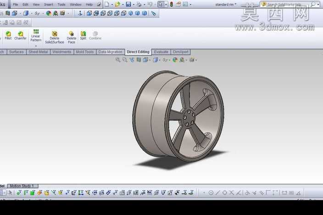Click the Undo arrow icon
The height and width of the screenshot is (215, 323).
150,4
